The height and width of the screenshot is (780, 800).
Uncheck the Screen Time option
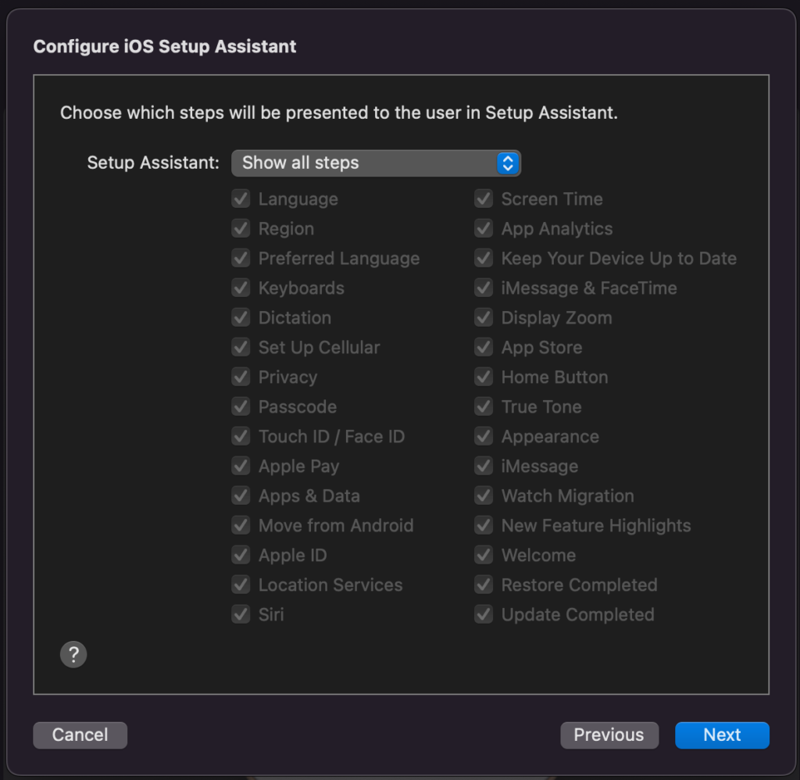pos(483,199)
